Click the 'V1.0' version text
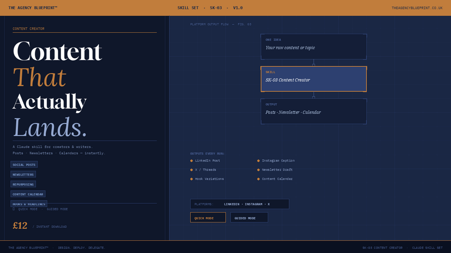451x253 pixels. pos(237,8)
